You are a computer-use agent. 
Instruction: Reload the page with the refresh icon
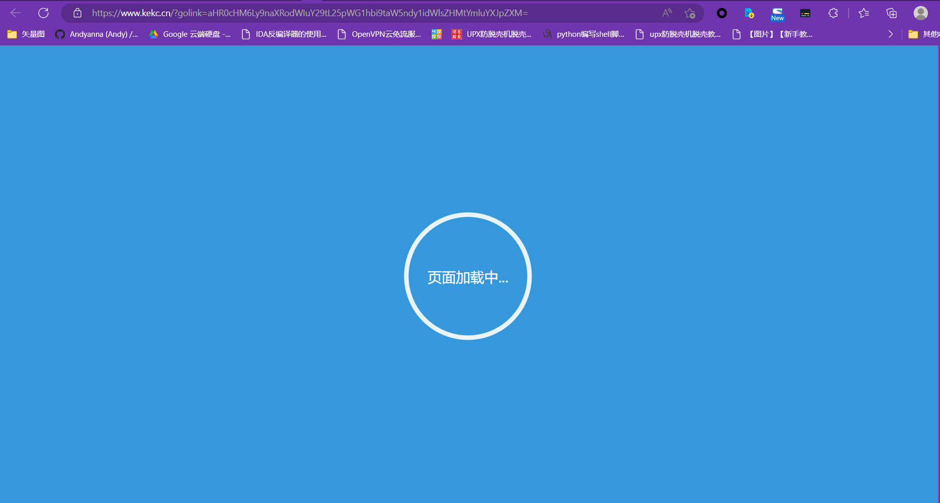pos(43,13)
